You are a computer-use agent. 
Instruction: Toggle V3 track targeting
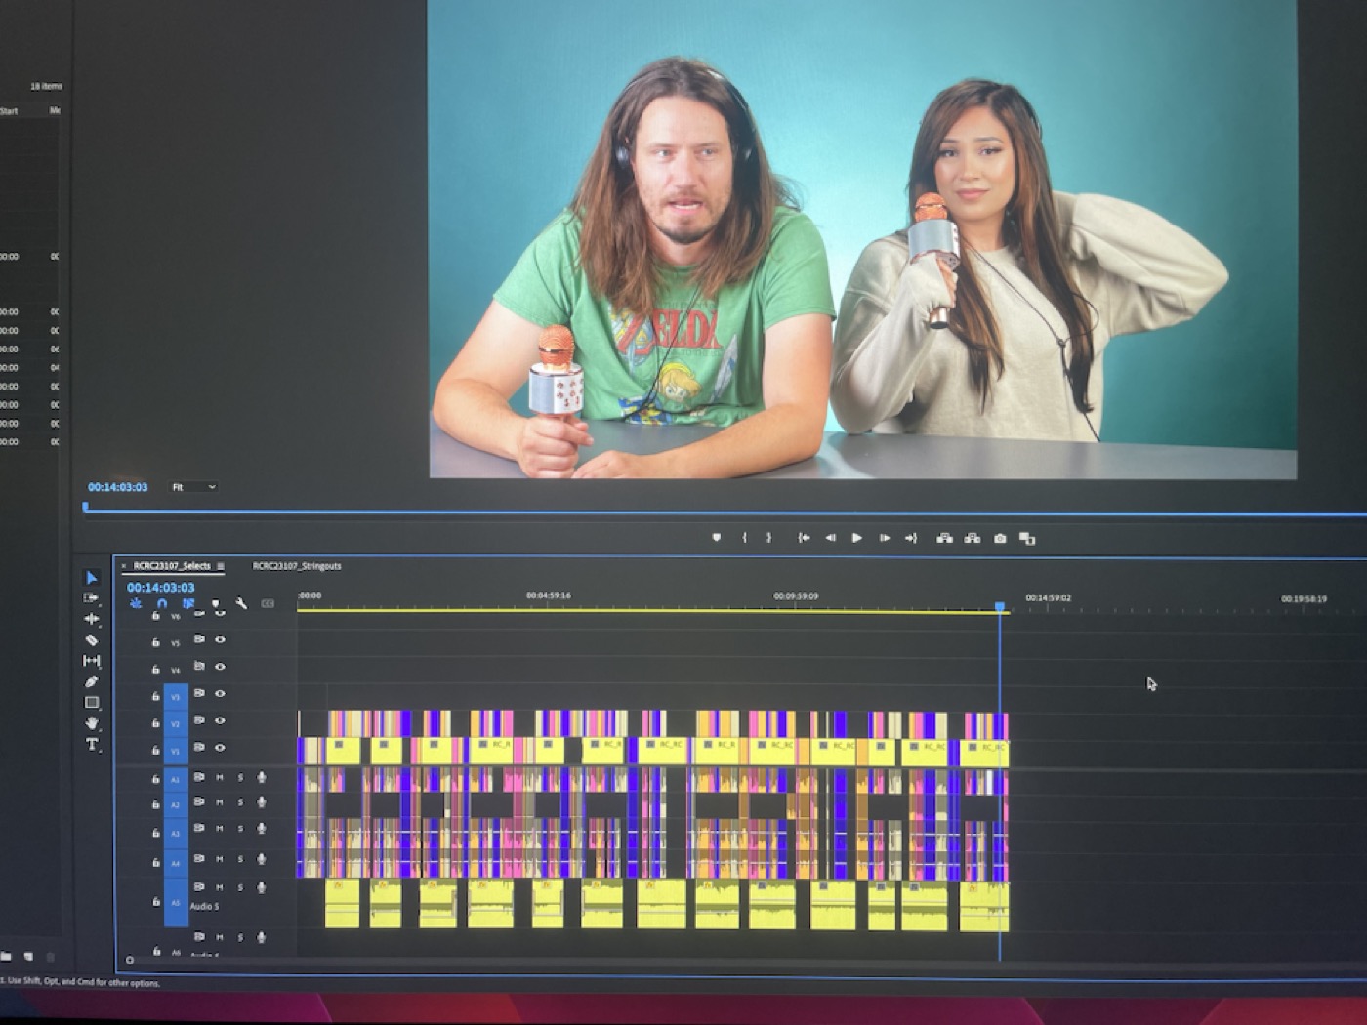tap(176, 697)
